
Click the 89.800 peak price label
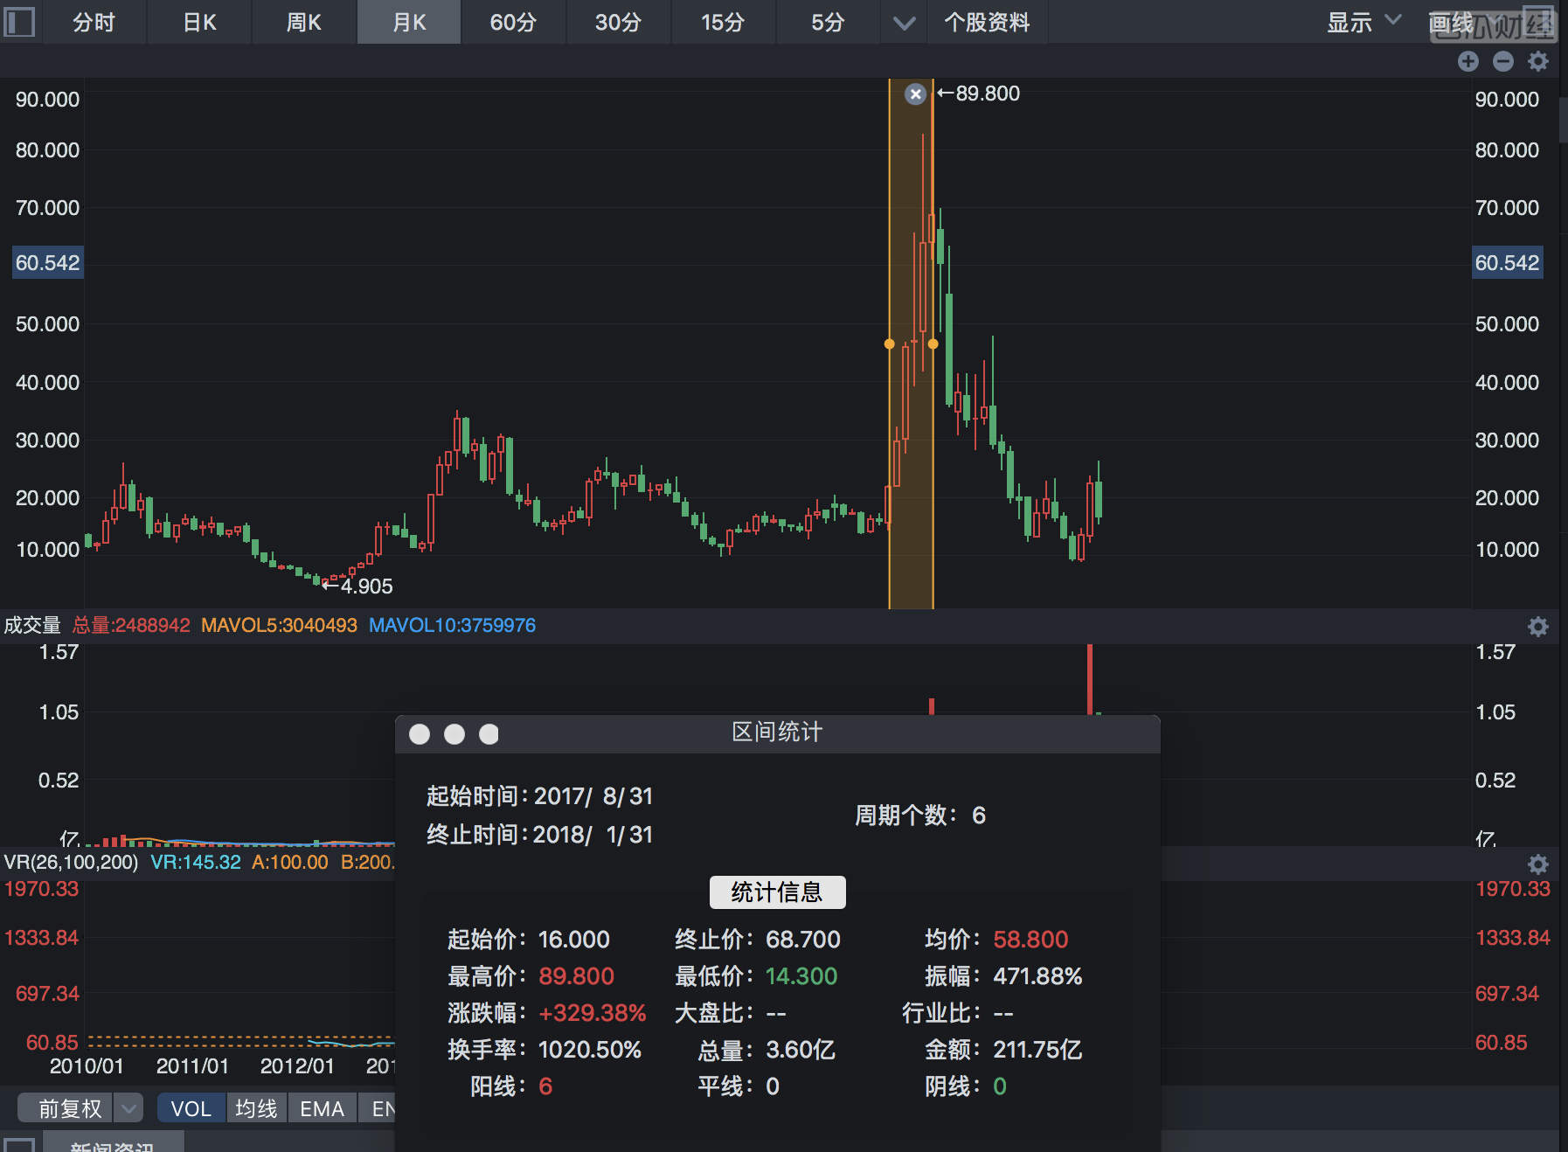point(988,94)
